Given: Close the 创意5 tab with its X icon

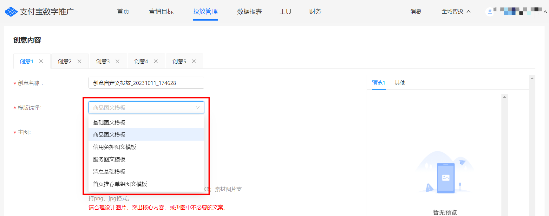Looking at the screenshot, I should (194, 61).
